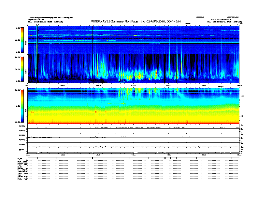This screenshot has height=199, width=258.
Task: Select the 30.00 label on RAD1 scale
Action: point(18,69)
